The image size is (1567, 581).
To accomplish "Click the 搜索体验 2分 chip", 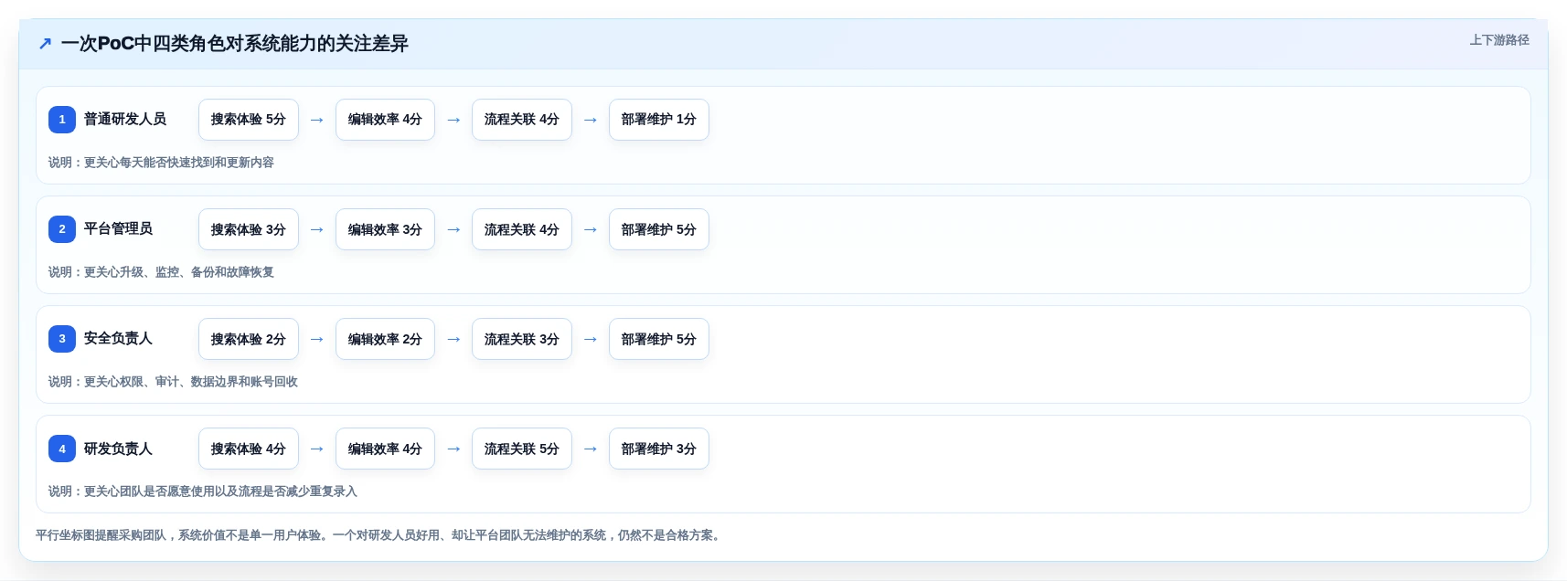I will [x=249, y=339].
